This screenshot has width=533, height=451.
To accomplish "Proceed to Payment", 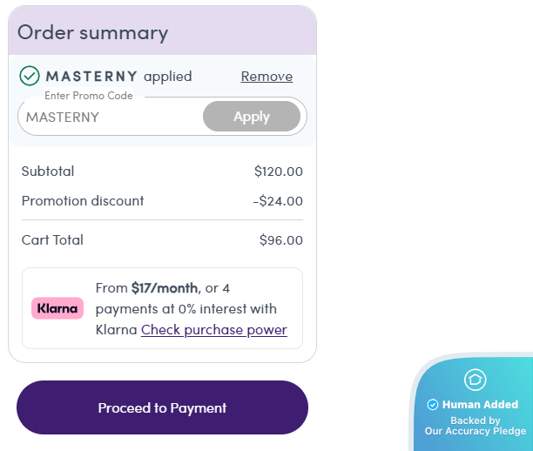I will tap(162, 407).
